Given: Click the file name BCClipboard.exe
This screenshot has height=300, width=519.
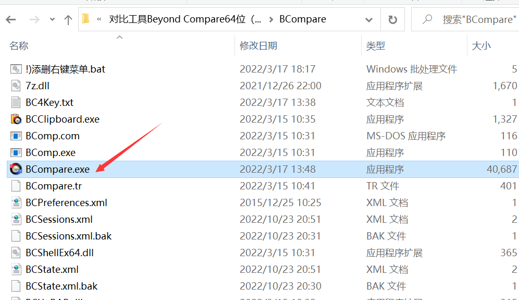Looking at the screenshot, I should 63,119.
